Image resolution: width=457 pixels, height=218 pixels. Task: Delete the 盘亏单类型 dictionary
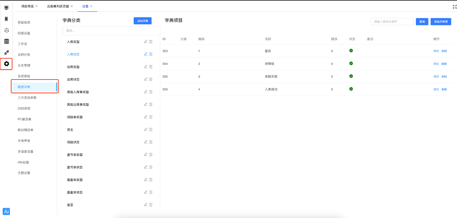click(151, 154)
